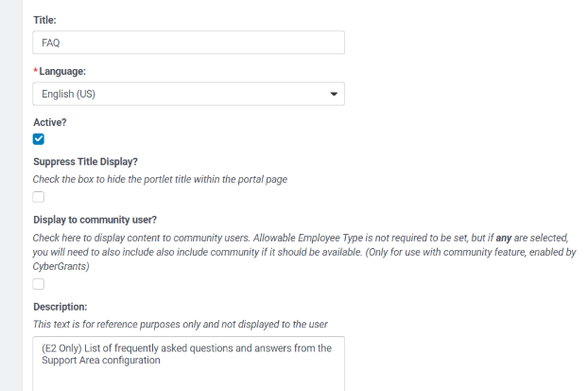The height and width of the screenshot is (391, 588).
Task: Click the Title: field label
Action: click(44, 20)
